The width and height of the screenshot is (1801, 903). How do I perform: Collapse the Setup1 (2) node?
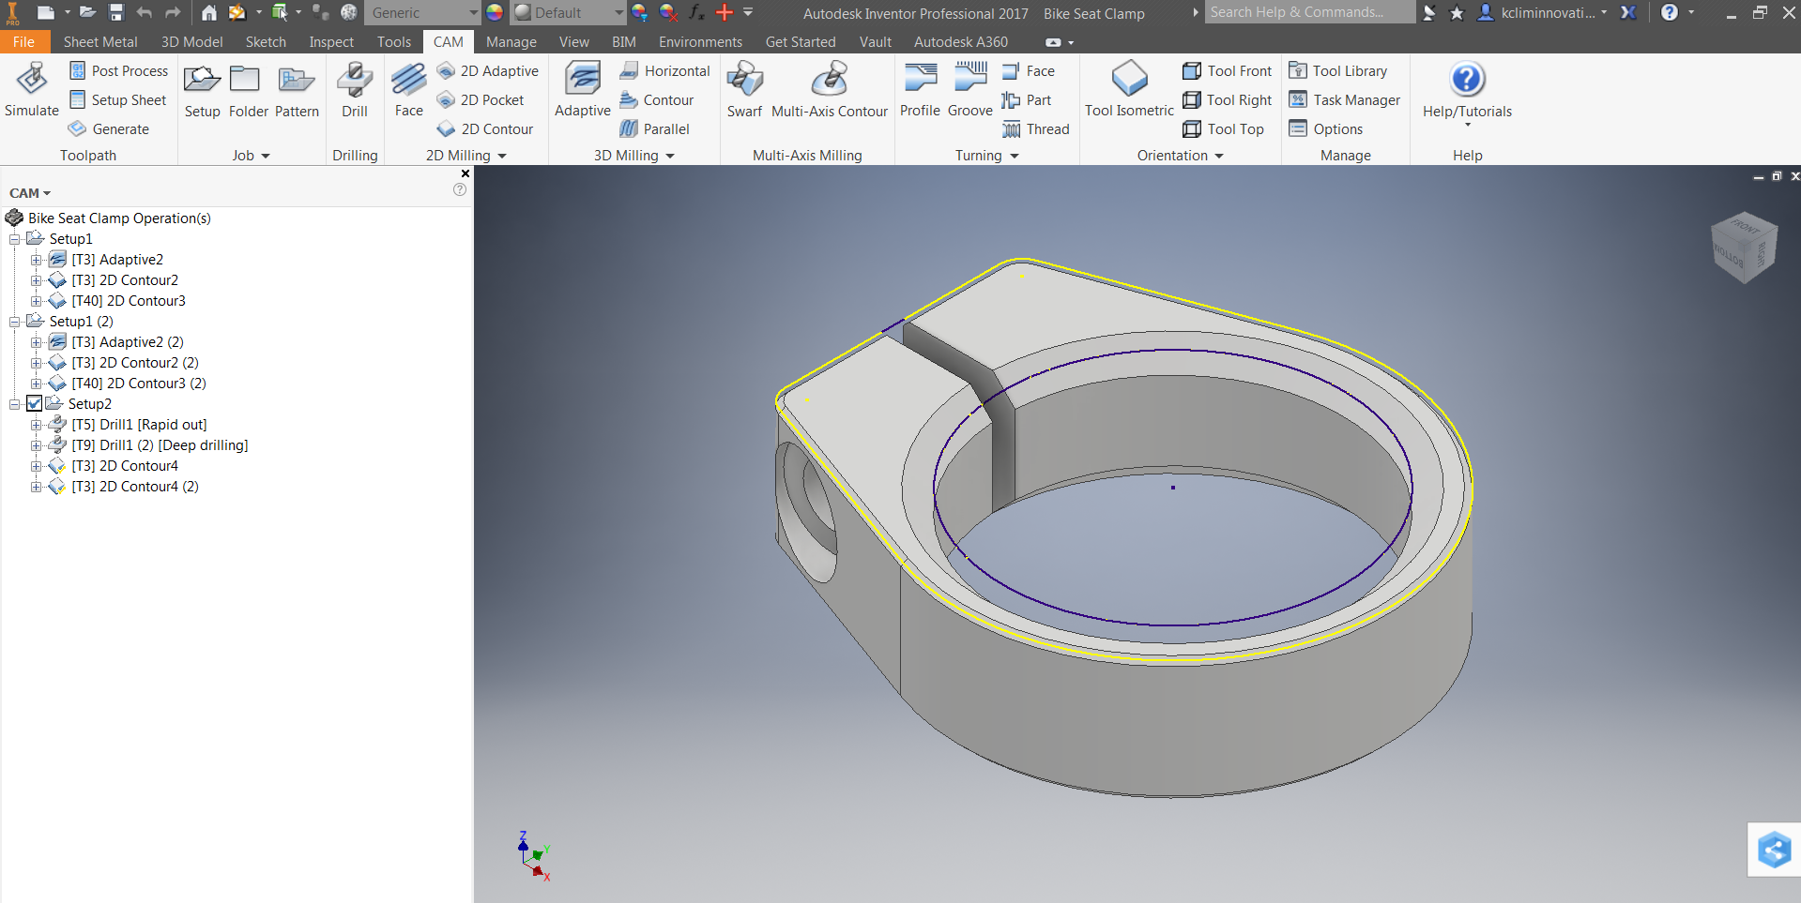click(15, 322)
